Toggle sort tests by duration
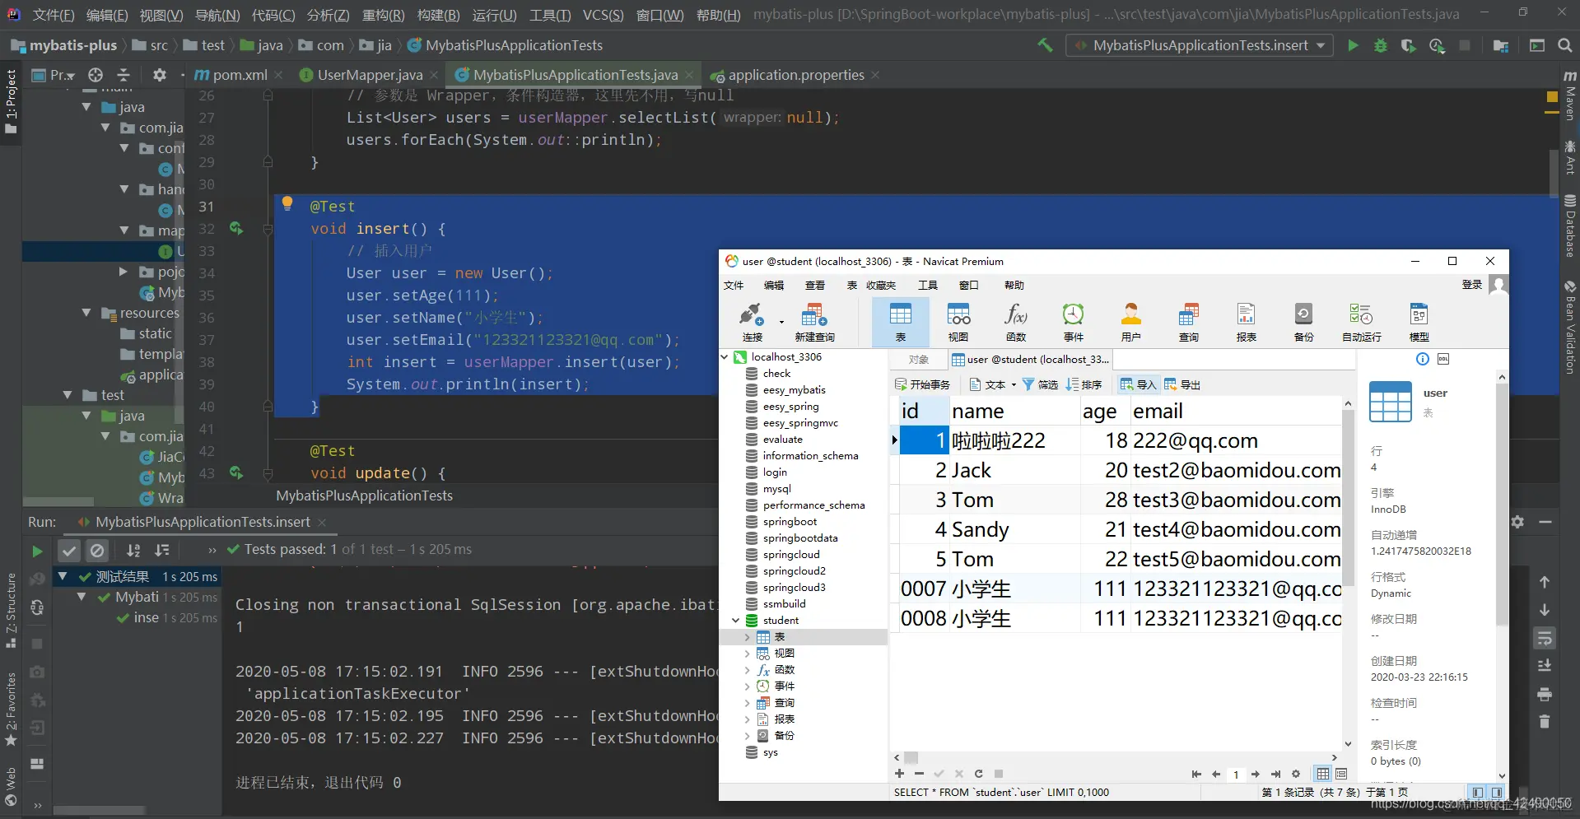 [162, 550]
